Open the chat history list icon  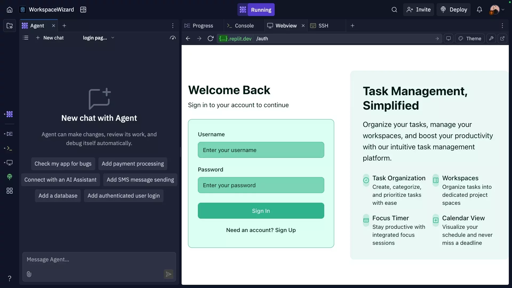(26, 38)
